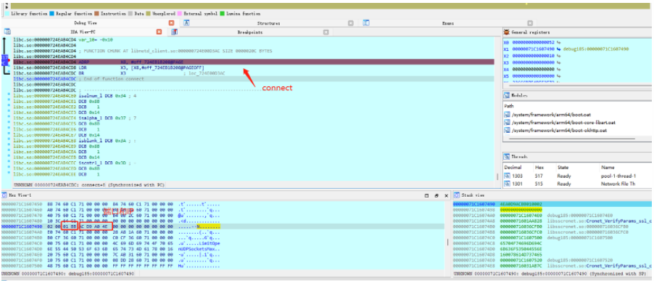This screenshot has height=281, width=654.
Task: Click the General registers panel icon
Action: pos(507,32)
